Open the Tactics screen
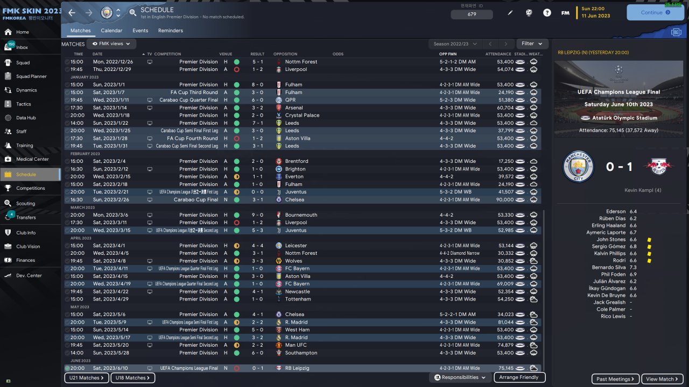689x387 pixels. pyautogui.click(x=30, y=104)
